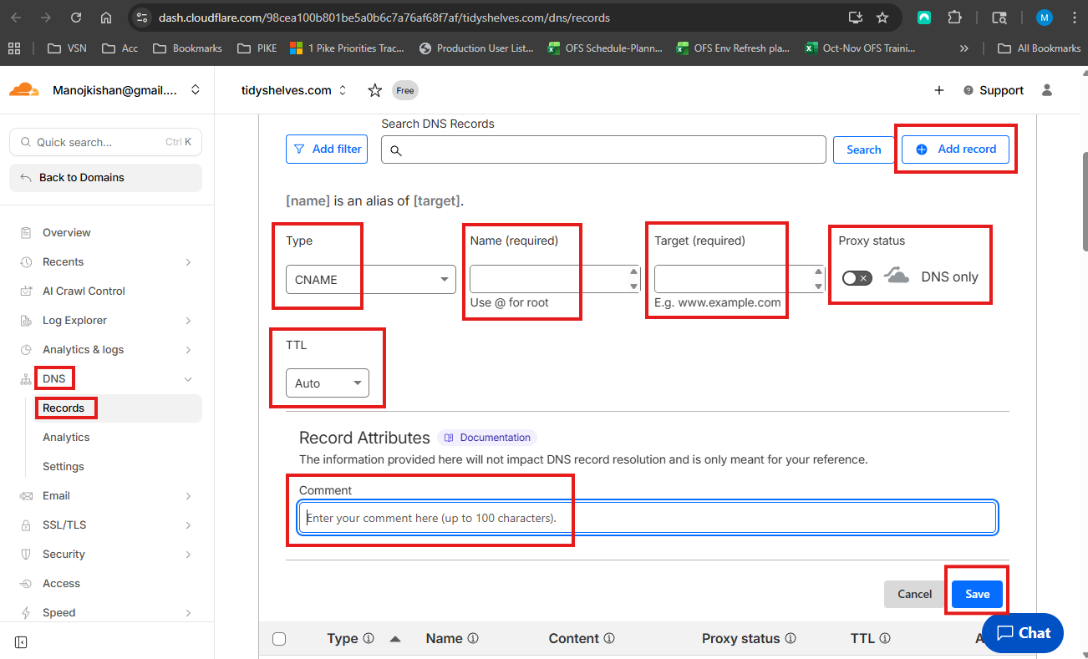1088x659 pixels.
Task: Click the Proxy status column info icon
Action: coord(791,639)
